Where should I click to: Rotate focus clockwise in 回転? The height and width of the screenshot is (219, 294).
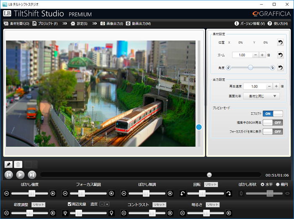point(229,193)
